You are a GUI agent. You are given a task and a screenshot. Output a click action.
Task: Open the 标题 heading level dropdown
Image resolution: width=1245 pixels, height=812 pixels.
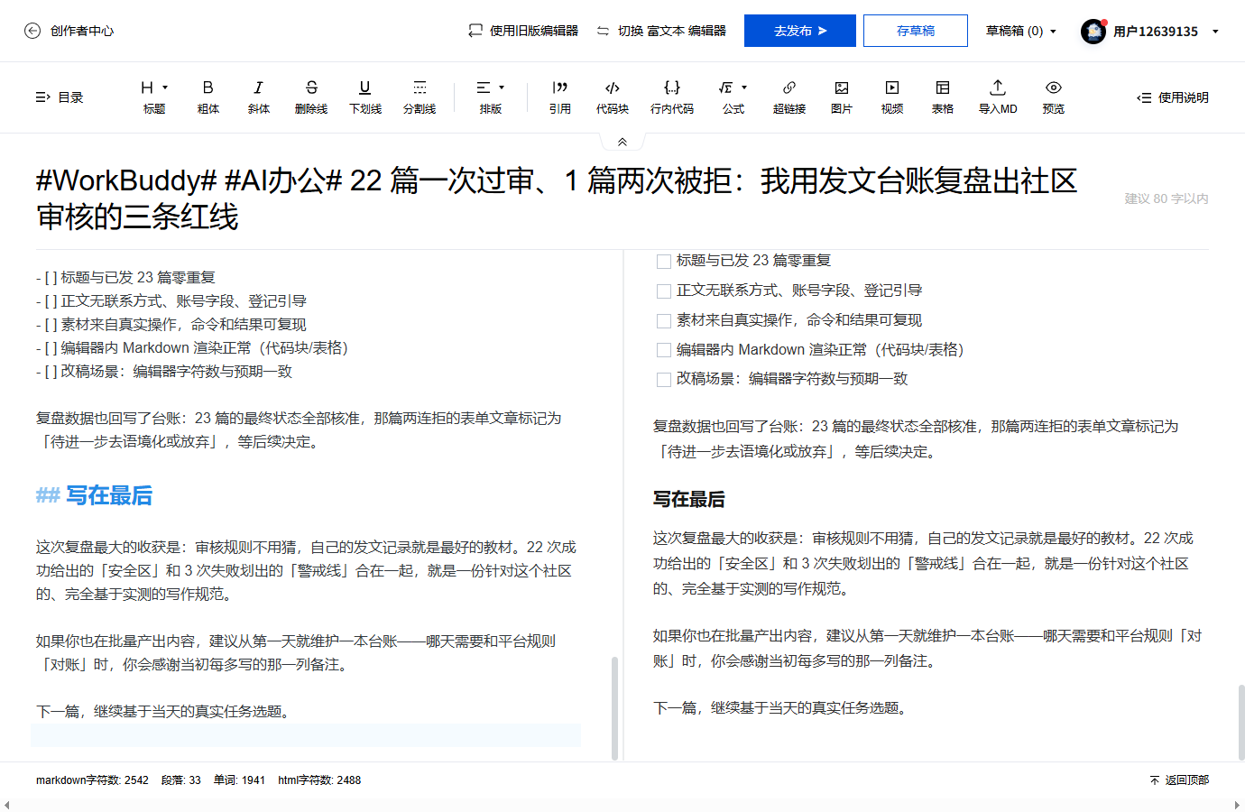(x=154, y=97)
